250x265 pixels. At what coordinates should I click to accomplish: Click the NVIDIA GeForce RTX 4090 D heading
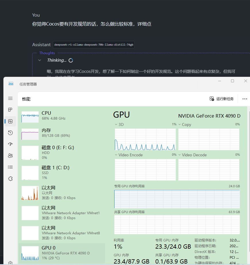pyautogui.click(x=209, y=116)
